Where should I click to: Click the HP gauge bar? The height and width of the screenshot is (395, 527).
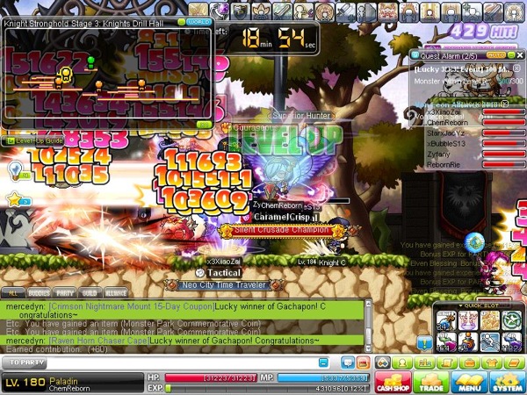[211, 377]
